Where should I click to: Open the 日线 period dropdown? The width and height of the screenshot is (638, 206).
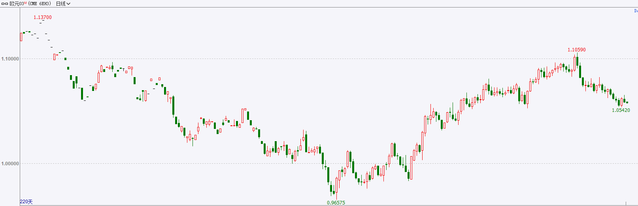pyautogui.click(x=63, y=4)
